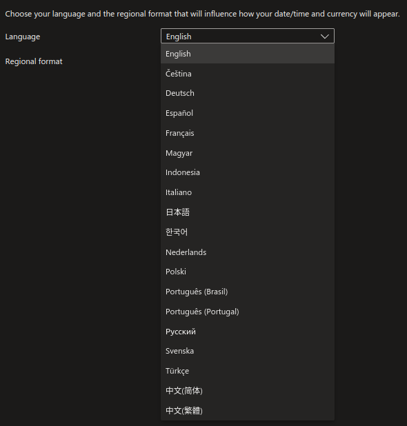
Task: Select English from the language list
Action: pyautogui.click(x=248, y=54)
